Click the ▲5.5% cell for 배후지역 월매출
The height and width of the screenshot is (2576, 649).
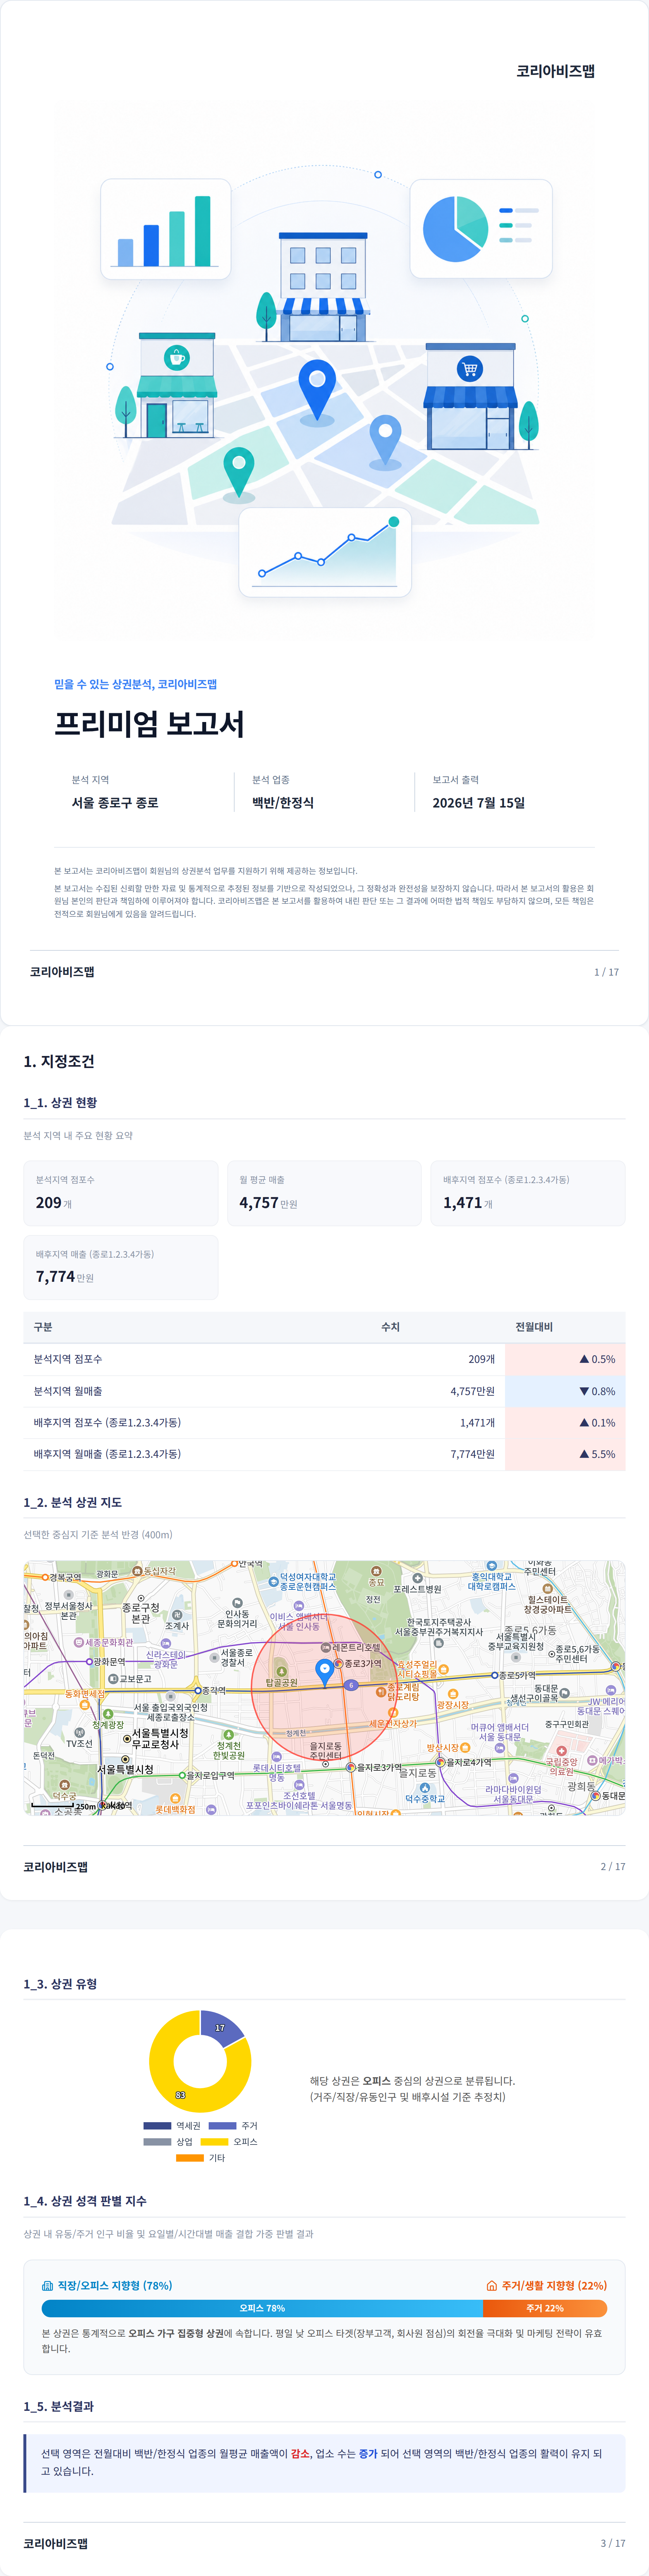click(x=565, y=1454)
